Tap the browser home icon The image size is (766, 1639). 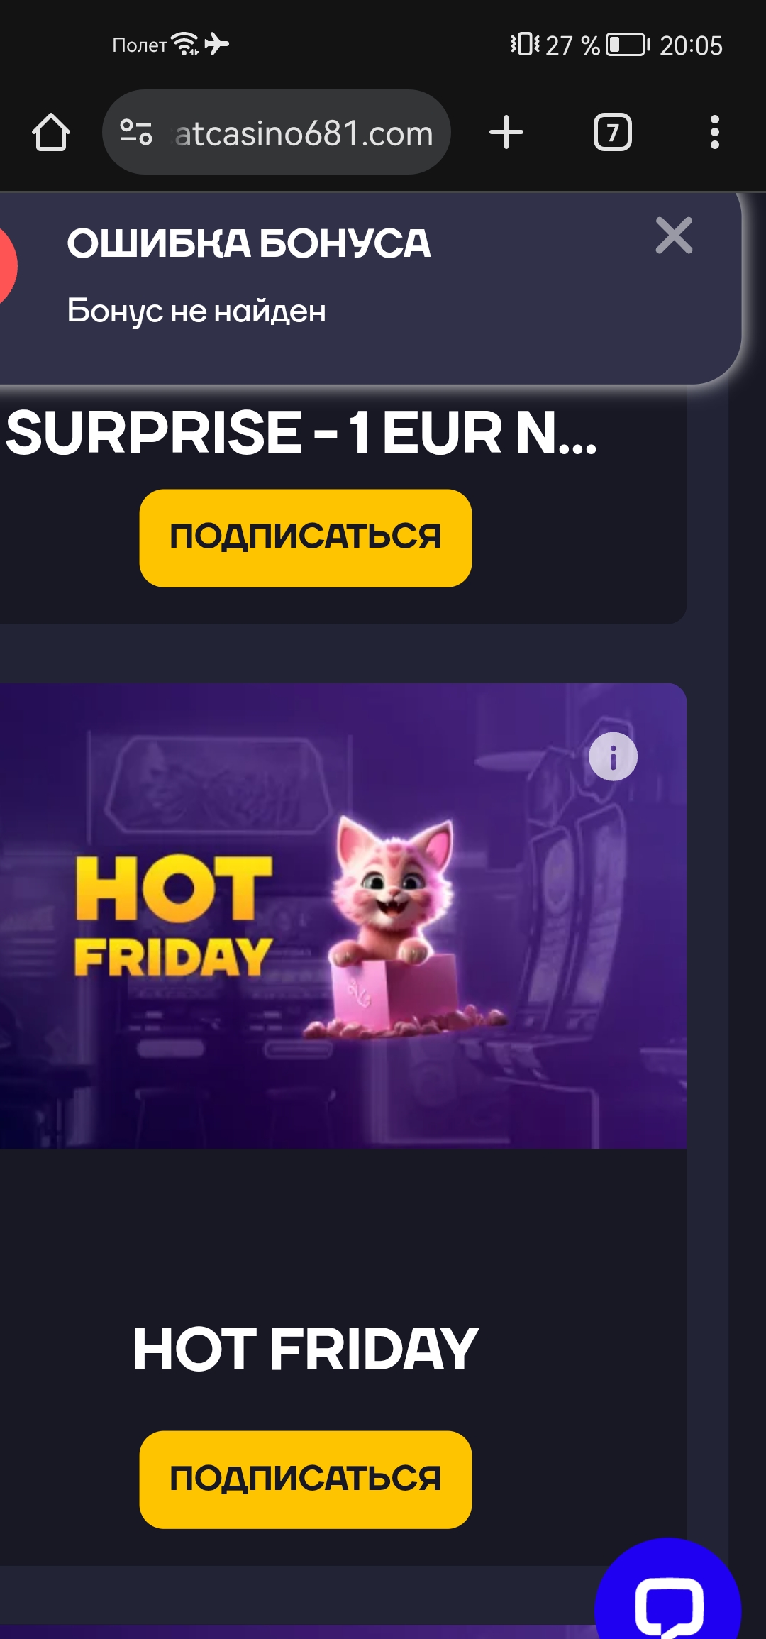point(51,133)
